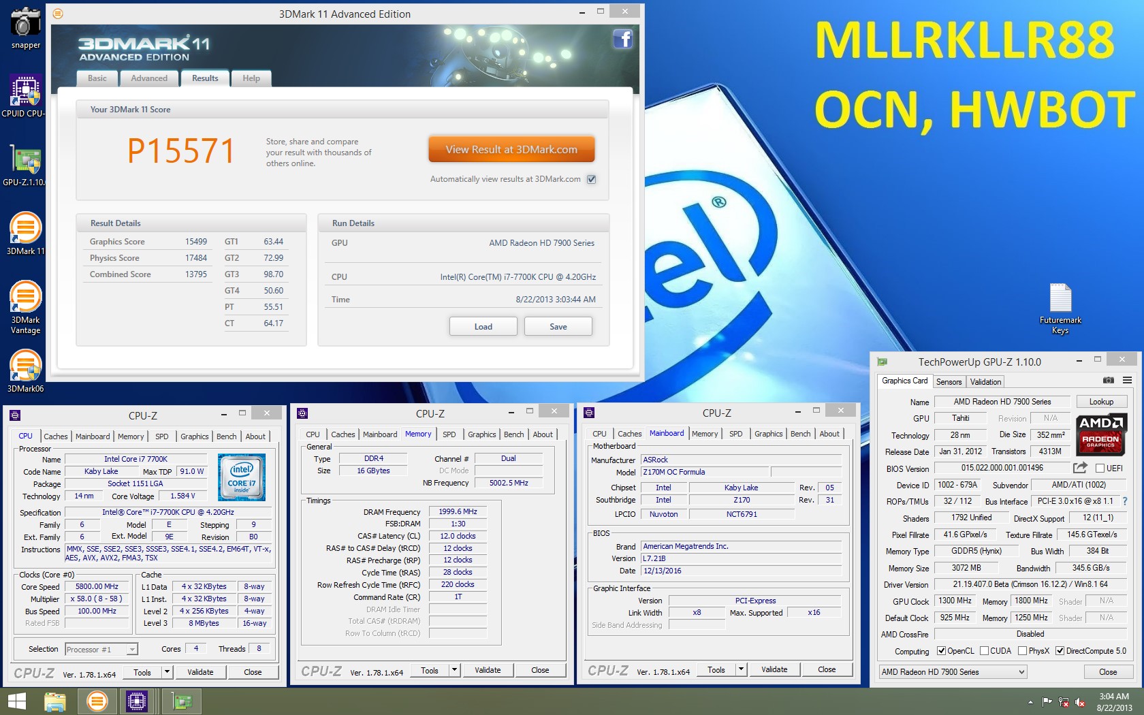Switch to 3DMark 11 on the taskbar
The width and height of the screenshot is (1144, 715).
pos(97,701)
